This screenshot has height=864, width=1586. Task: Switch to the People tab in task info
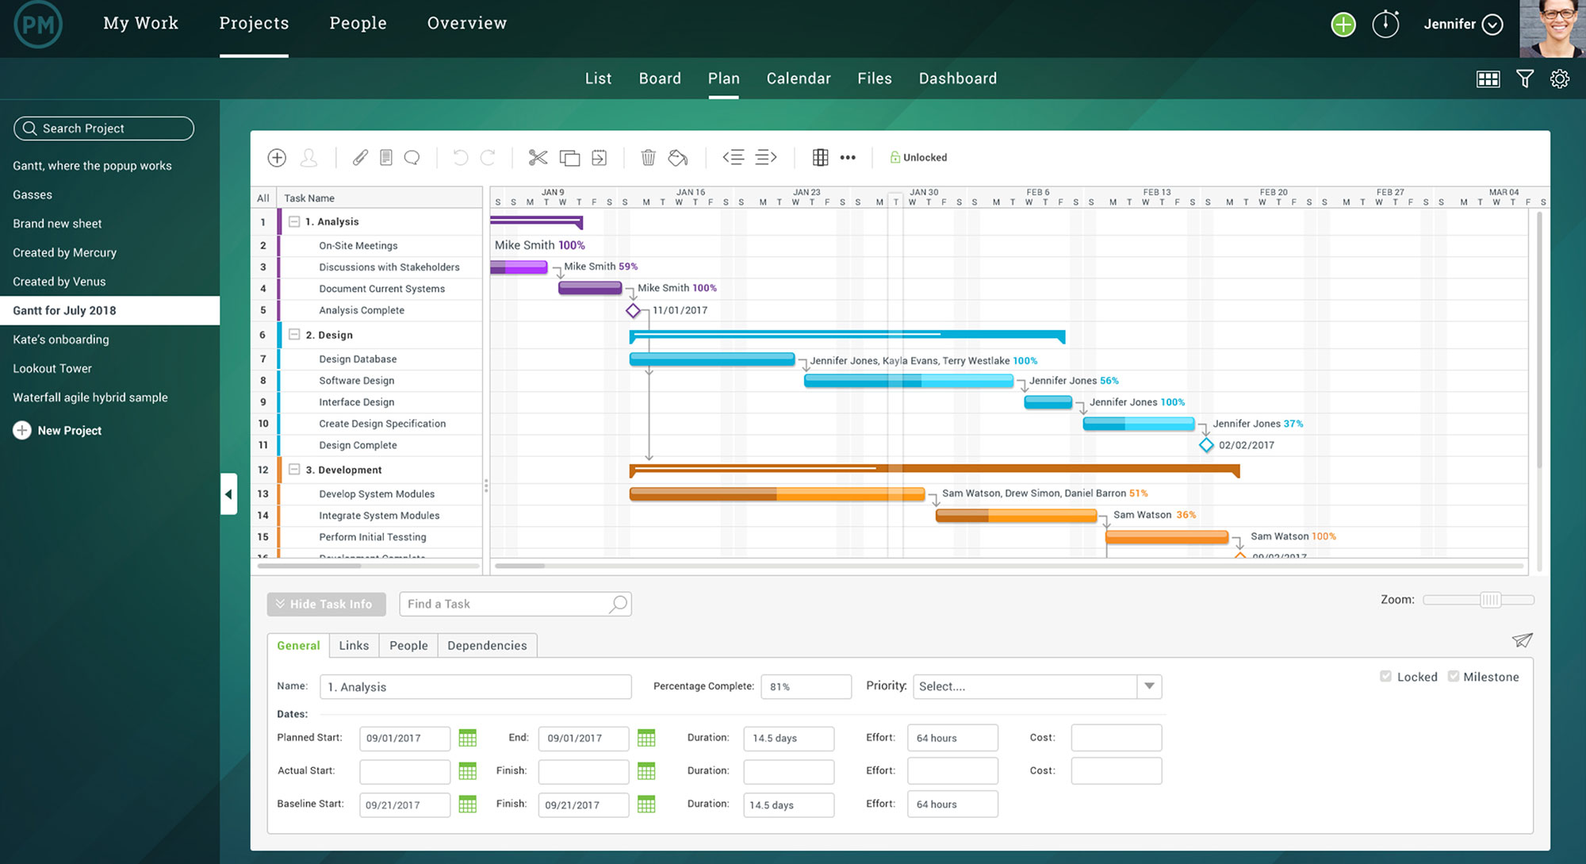(x=408, y=645)
